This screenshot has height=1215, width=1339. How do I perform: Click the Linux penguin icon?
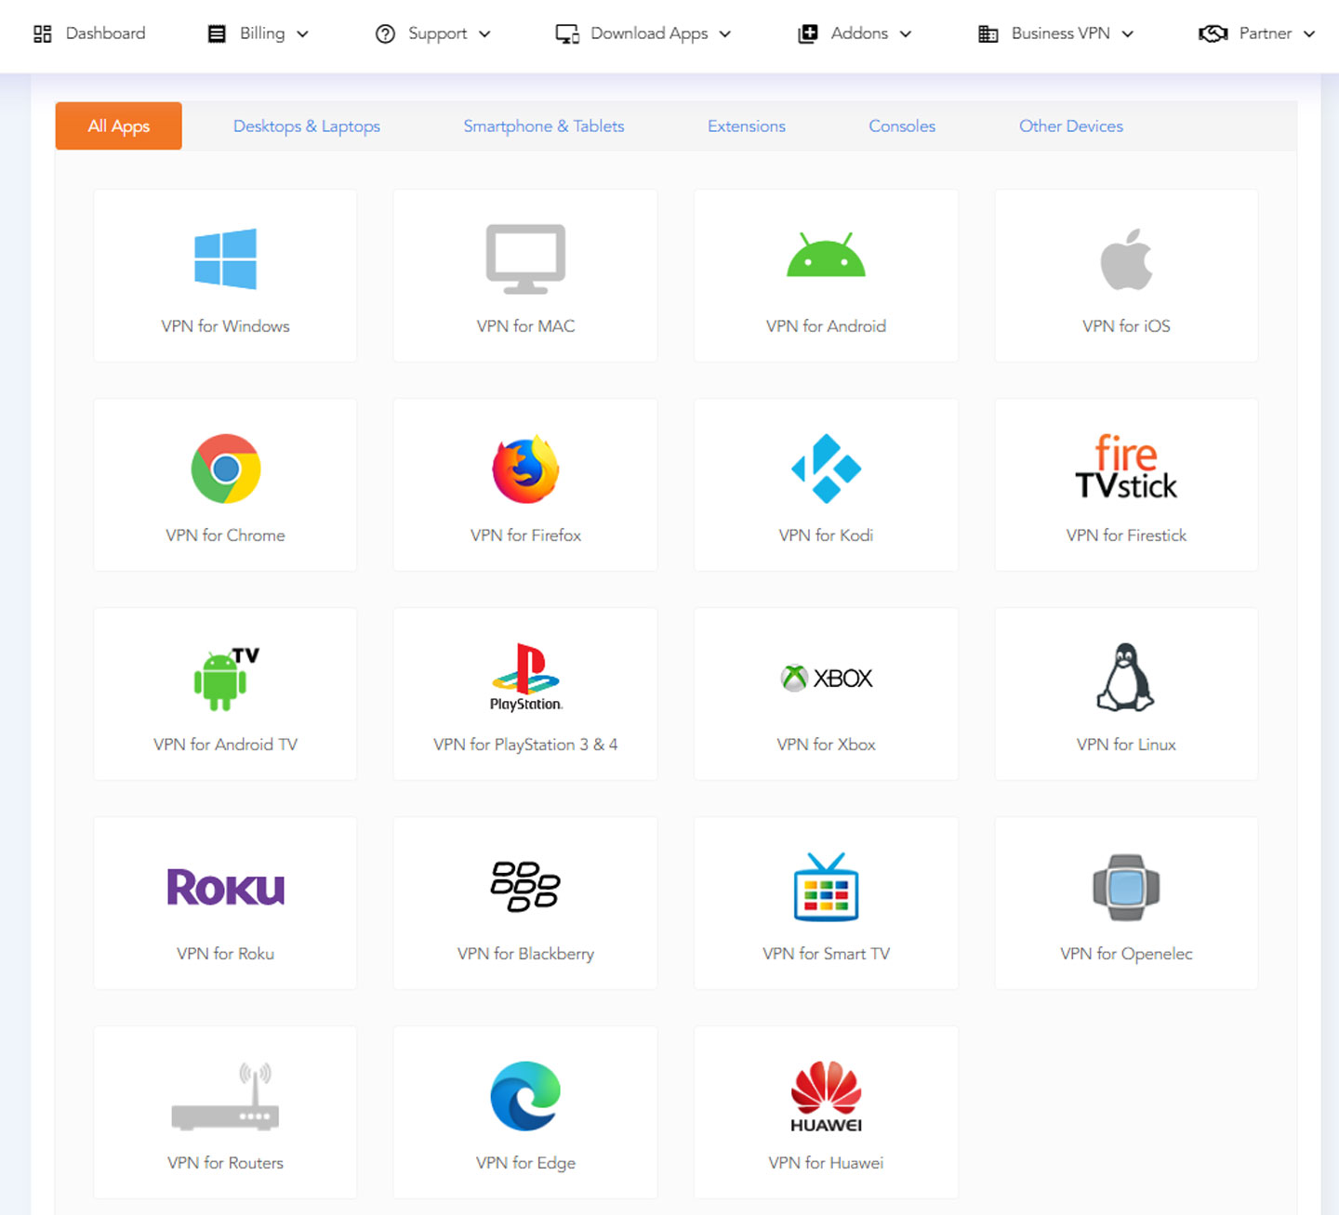click(1125, 677)
